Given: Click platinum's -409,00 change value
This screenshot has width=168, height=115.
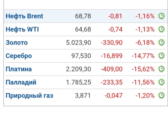Looking at the screenshot, I should pos(112,69).
